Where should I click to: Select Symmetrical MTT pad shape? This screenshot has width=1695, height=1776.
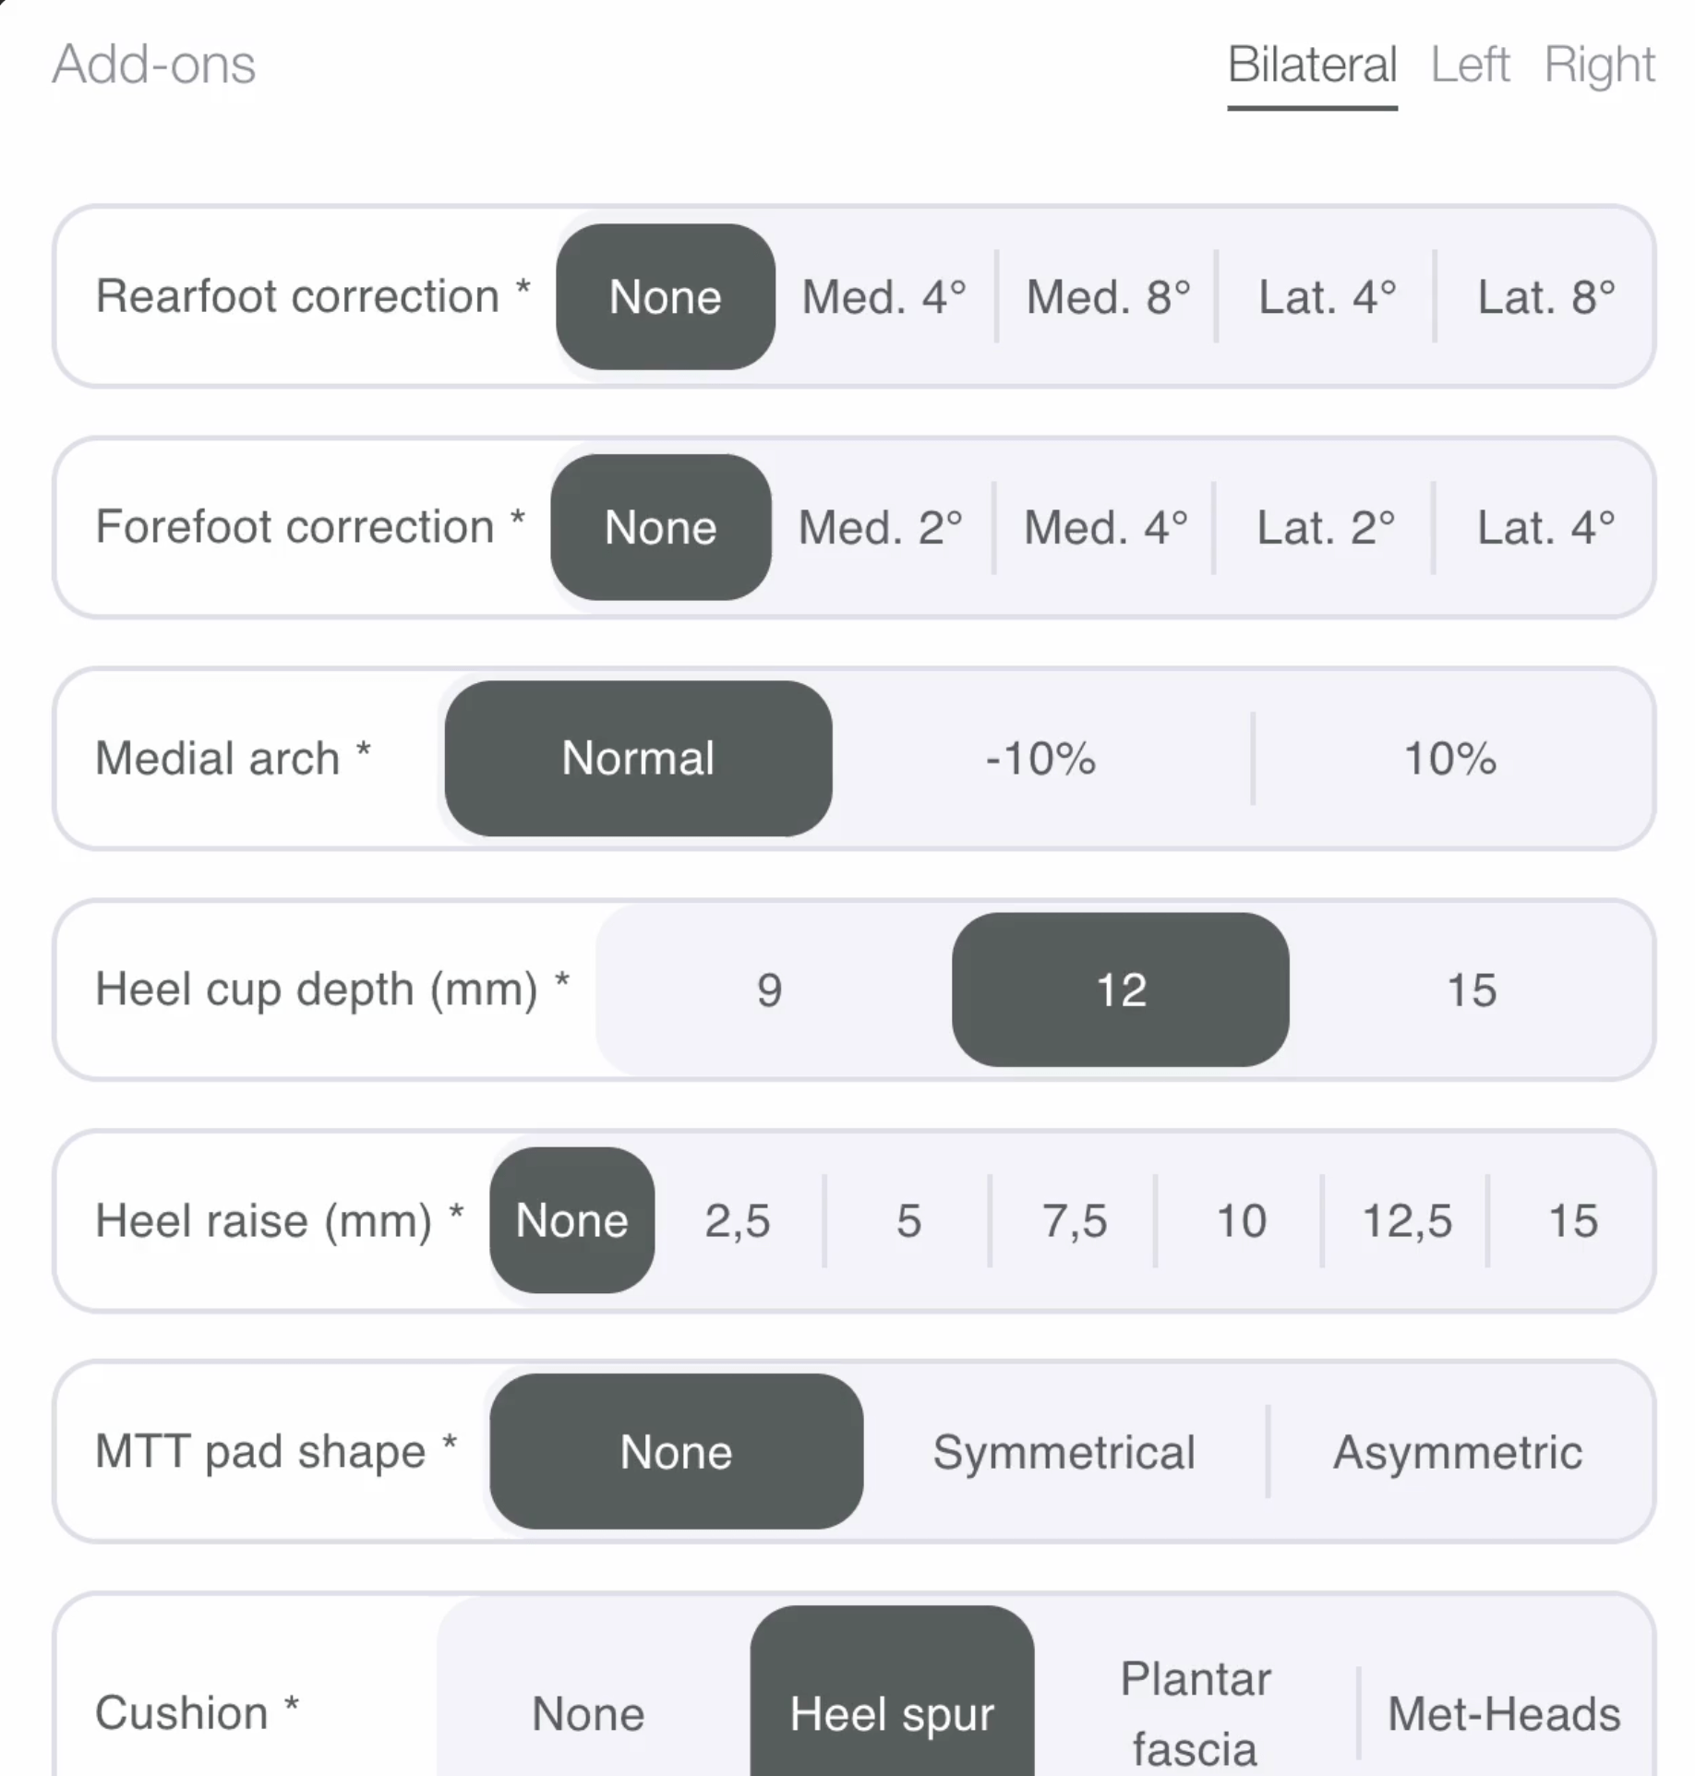click(x=1064, y=1452)
